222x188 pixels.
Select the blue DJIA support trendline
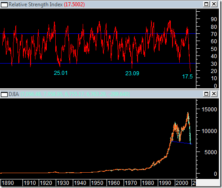pos(182,142)
